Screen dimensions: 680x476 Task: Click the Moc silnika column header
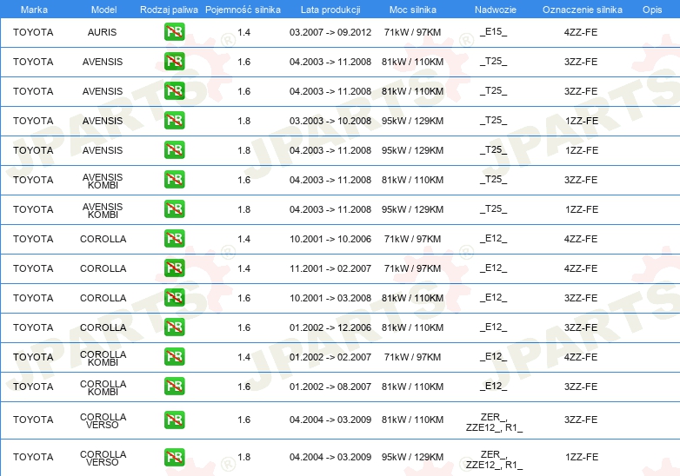click(x=413, y=10)
